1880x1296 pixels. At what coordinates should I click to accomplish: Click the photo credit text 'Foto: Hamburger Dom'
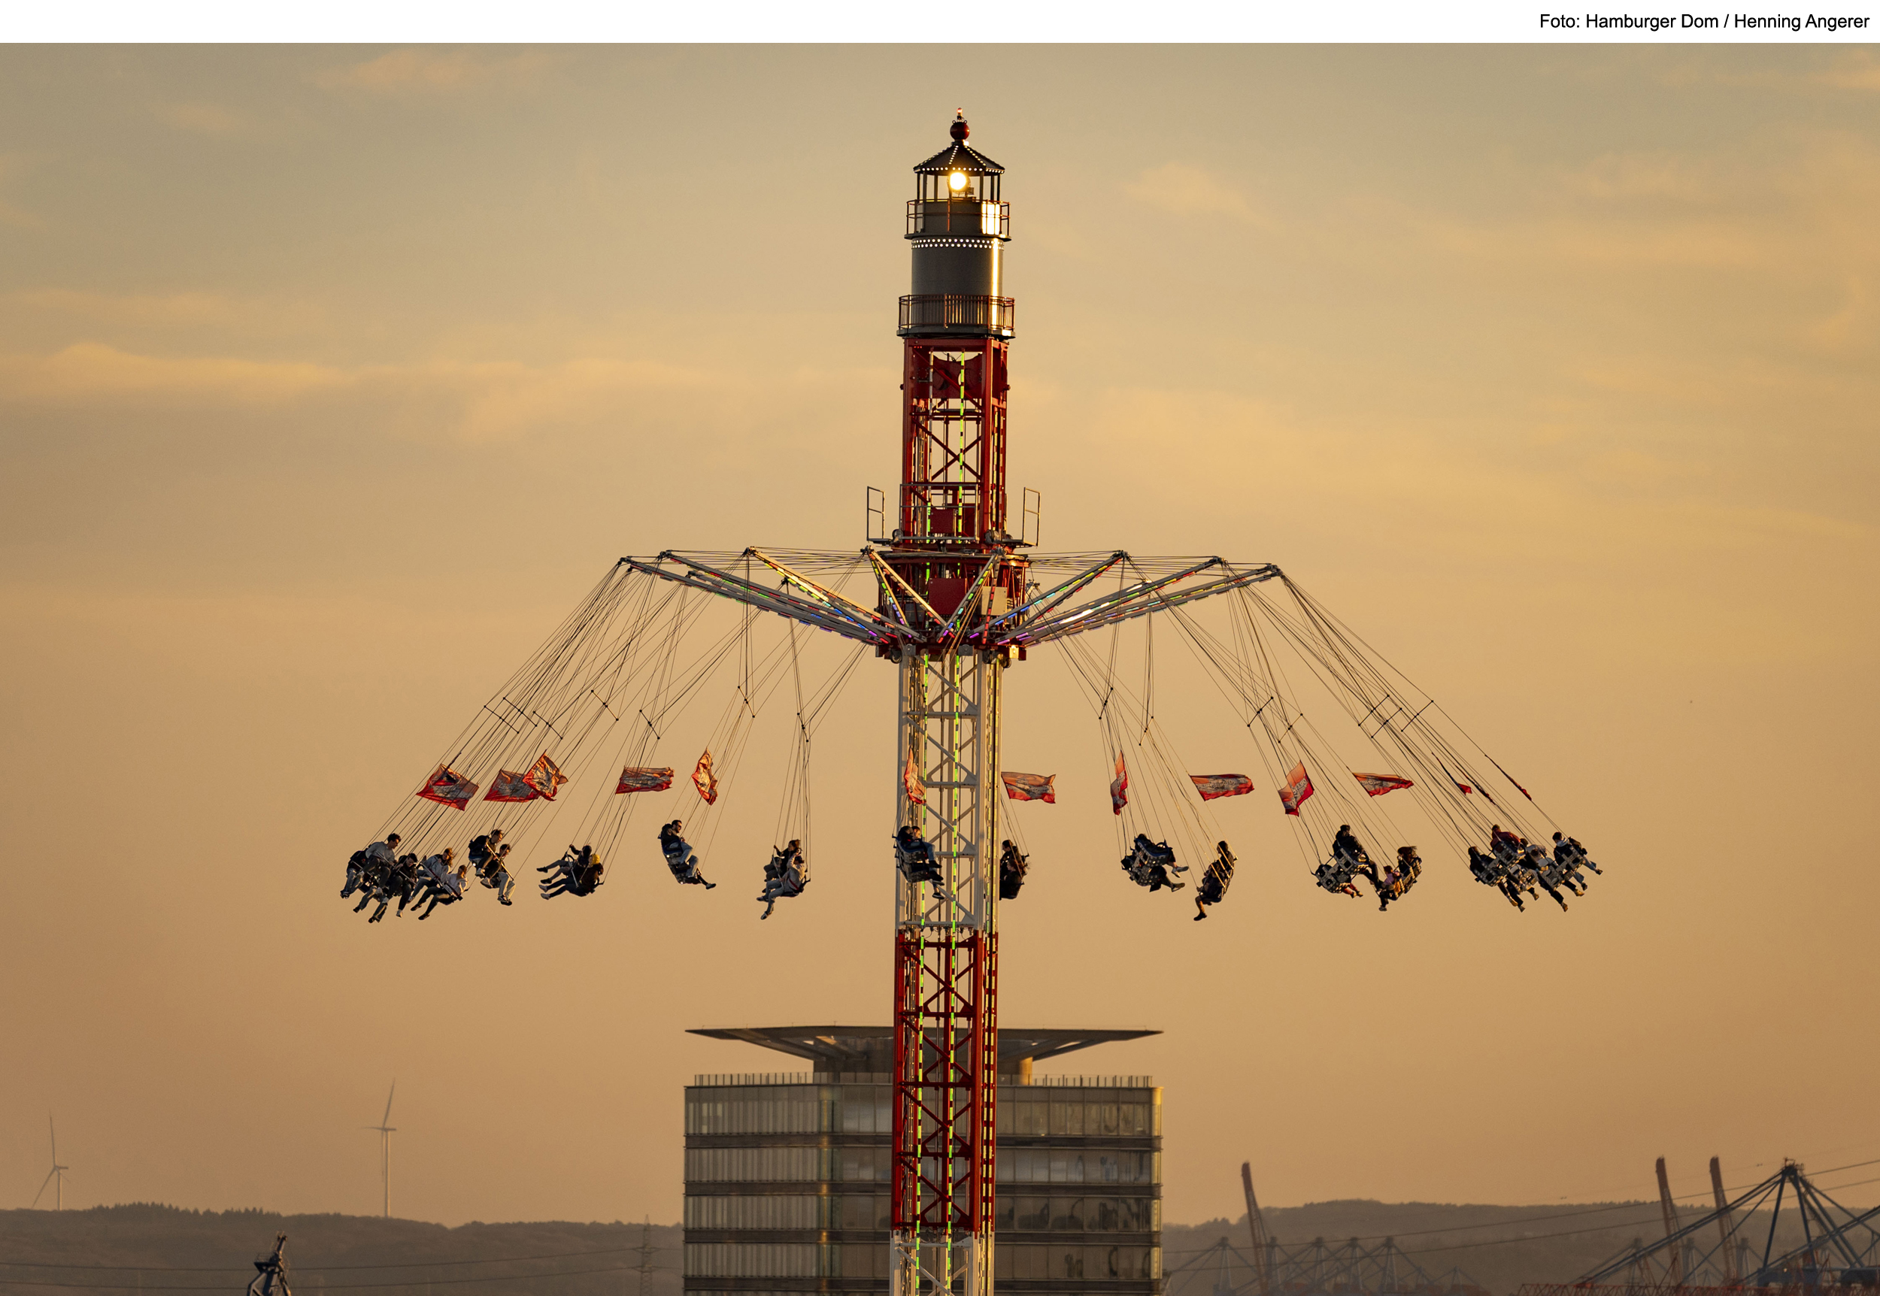[1627, 22]
